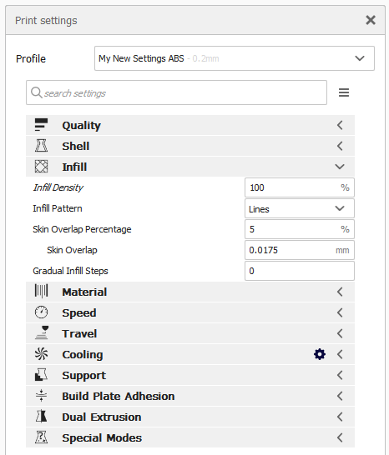Click the Infill crosshatch pattern icon
The height and width of the screenshot is (455, 389).
(x=41, y=167)
